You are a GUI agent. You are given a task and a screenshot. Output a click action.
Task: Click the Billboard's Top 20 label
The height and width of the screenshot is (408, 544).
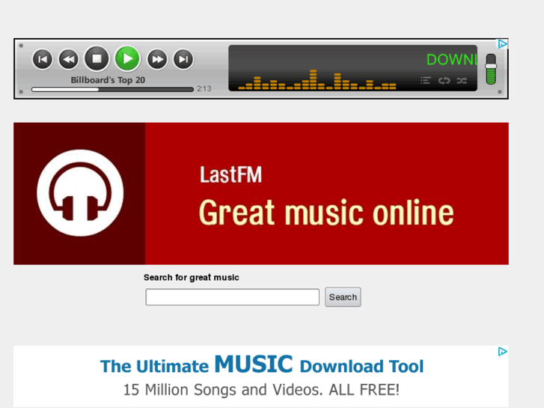pos(108,80)
